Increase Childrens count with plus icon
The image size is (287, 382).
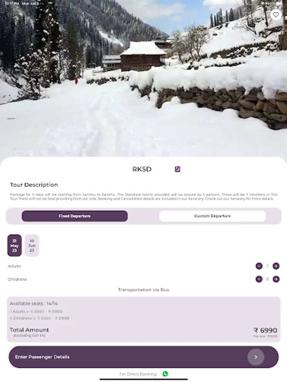click(x=276, y=279)
